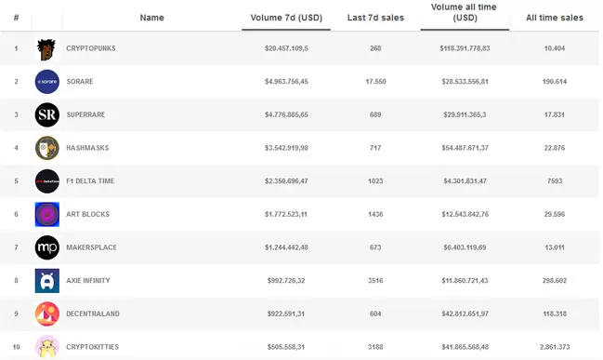
Task: Click the Hashmasks mask icon
Action: (x=46, y=148)
